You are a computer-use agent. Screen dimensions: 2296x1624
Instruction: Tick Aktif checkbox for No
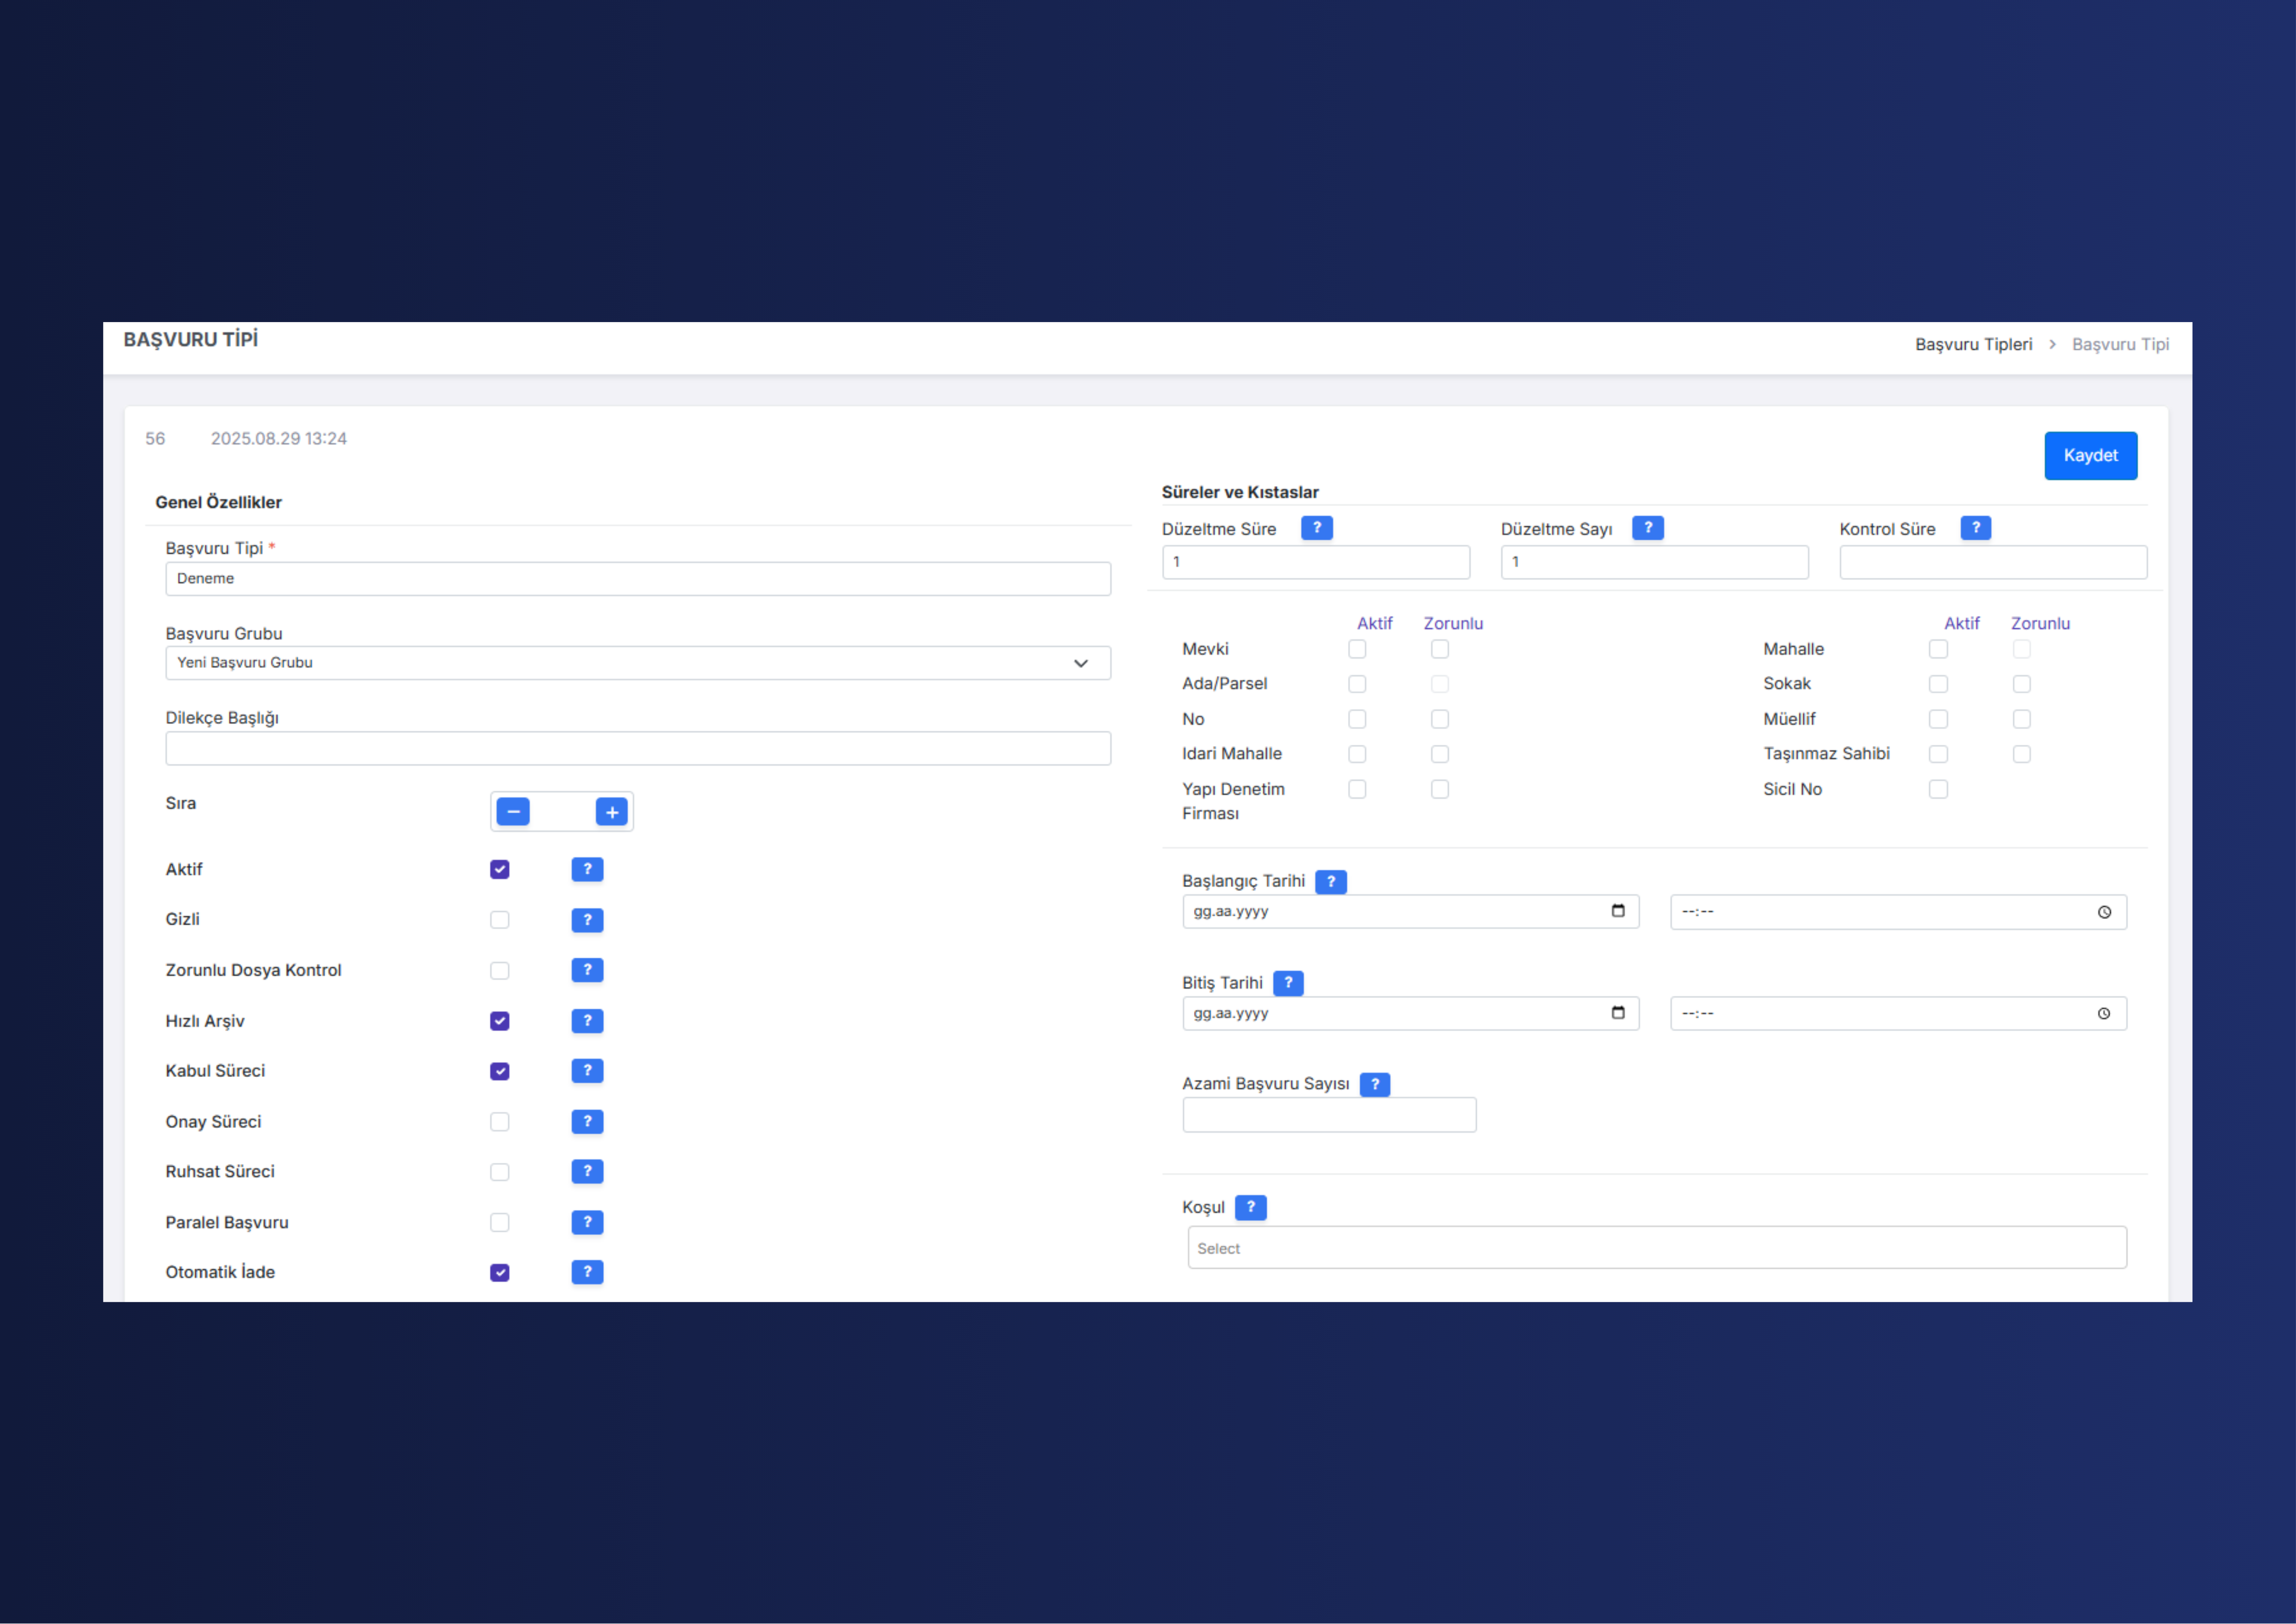tap(1357, 720)
